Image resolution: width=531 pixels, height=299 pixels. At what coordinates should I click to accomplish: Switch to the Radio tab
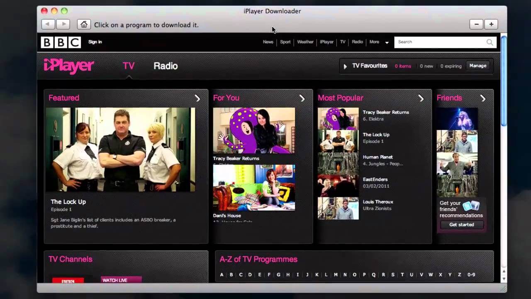click(166, 66)
